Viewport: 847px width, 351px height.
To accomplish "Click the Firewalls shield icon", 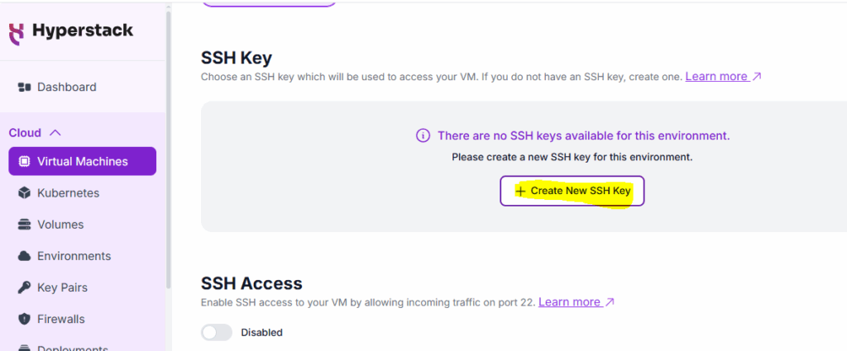I will click(x=24, y=319).
